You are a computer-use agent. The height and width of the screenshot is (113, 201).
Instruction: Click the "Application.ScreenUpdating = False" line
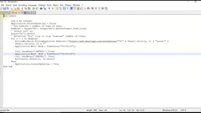pyautogui.click(x=34, y=24)
